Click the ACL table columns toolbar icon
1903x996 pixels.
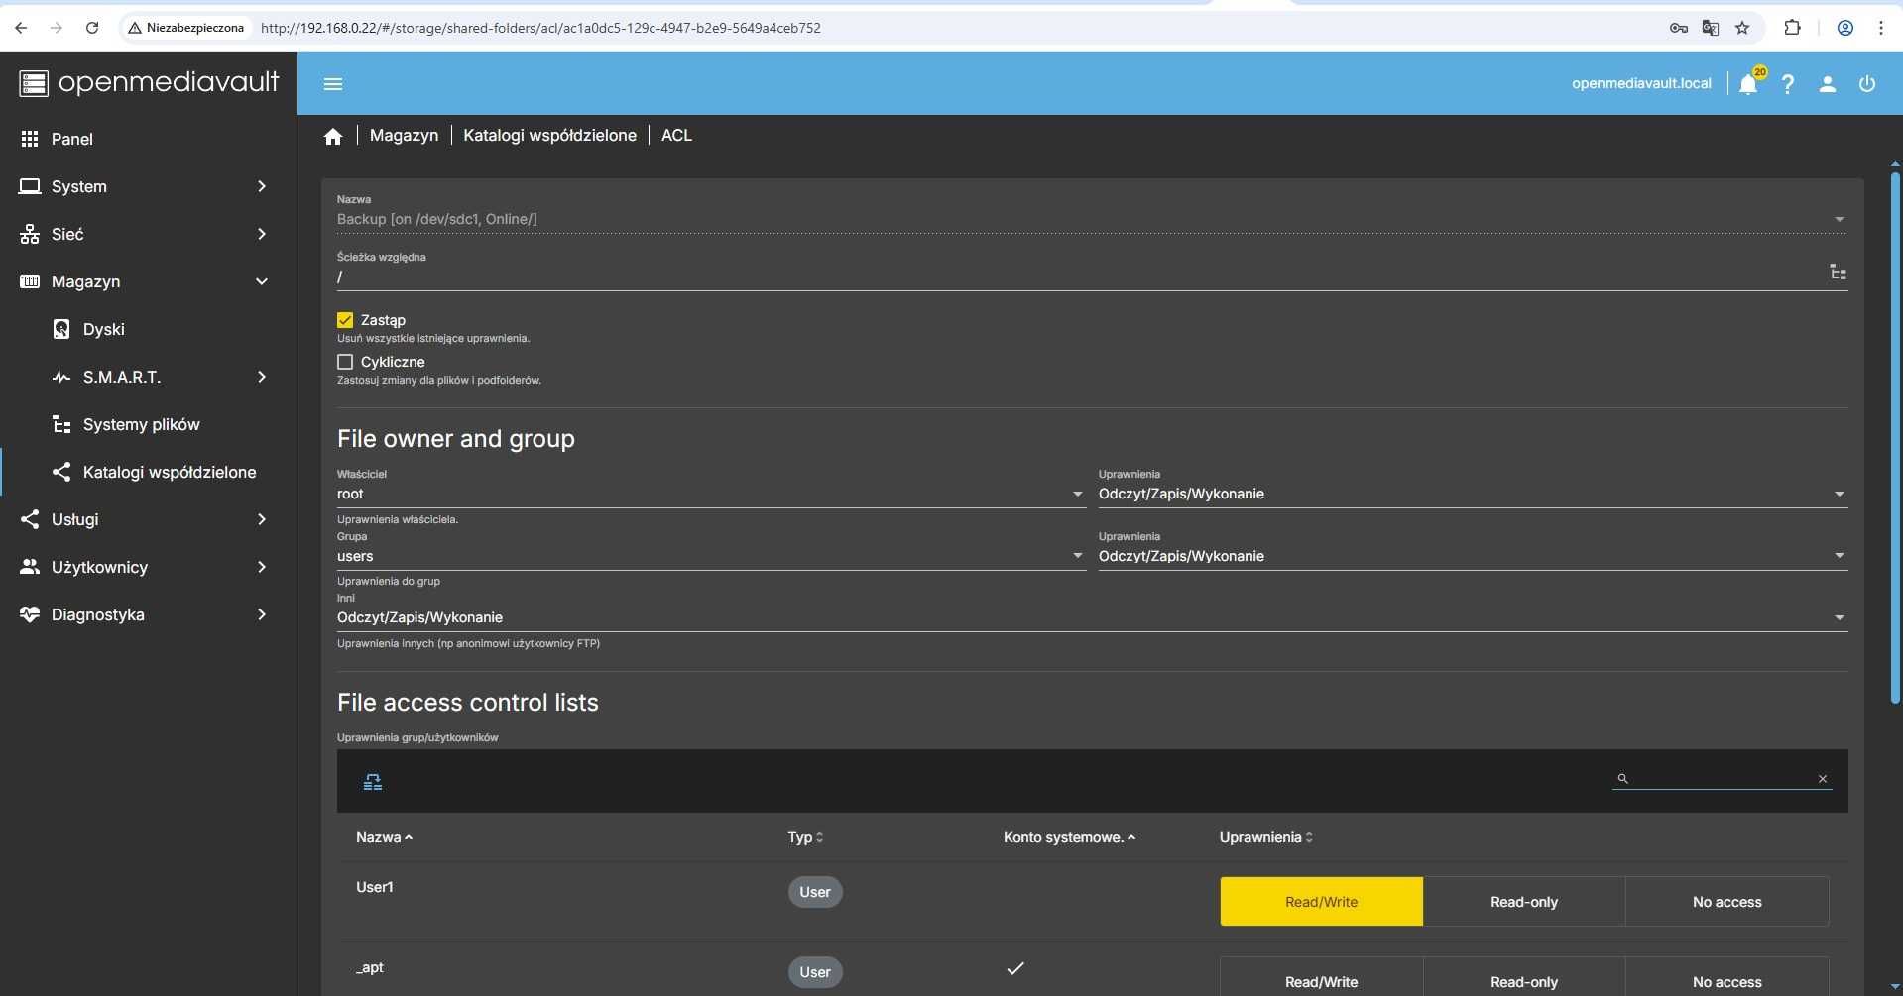pyautogui.click(x=373, y=782)
